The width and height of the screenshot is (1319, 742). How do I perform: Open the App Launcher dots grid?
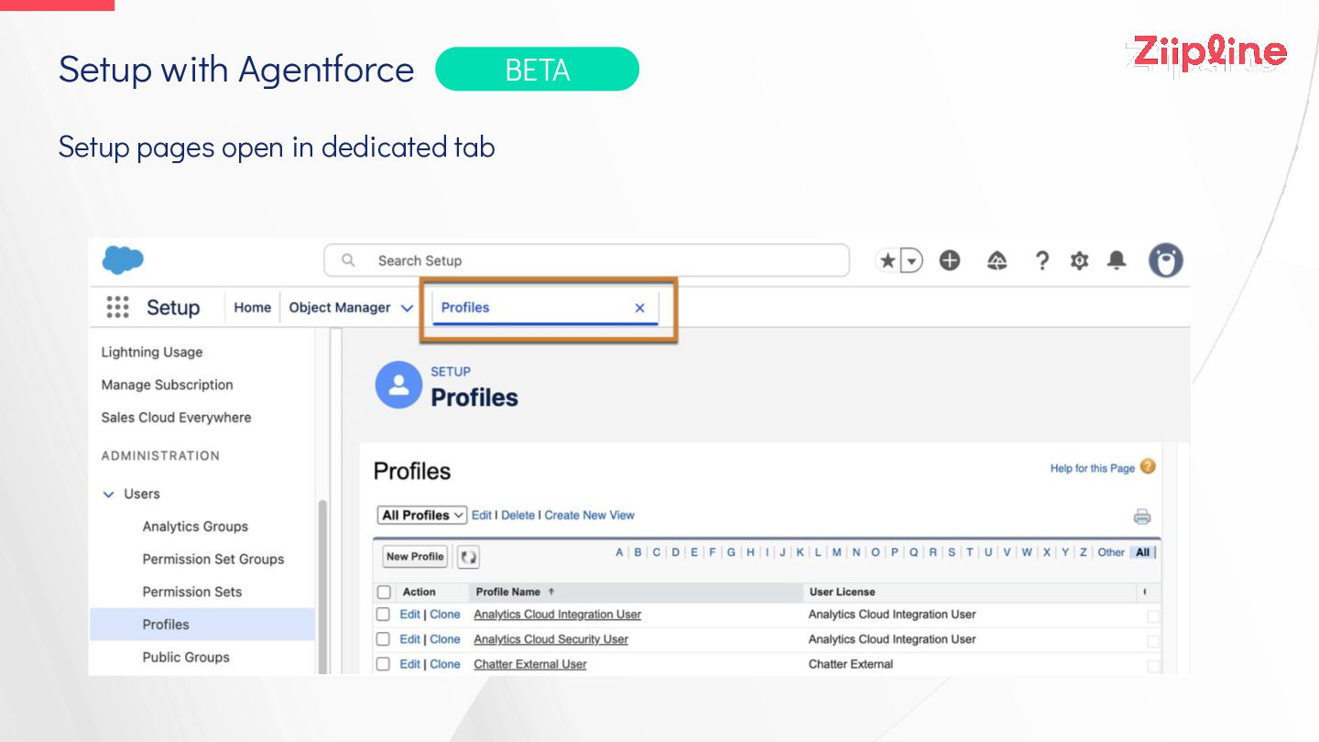[117, 308]
